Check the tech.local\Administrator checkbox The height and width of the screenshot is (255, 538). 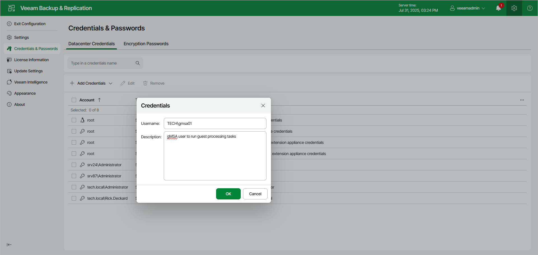(74, 187)
